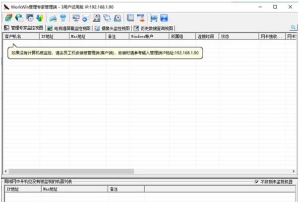Sort by 所属组 column header
299x202 pixels.
pos(182,36)
